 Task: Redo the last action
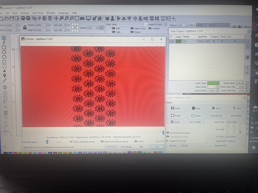click(x=28, y=18)
